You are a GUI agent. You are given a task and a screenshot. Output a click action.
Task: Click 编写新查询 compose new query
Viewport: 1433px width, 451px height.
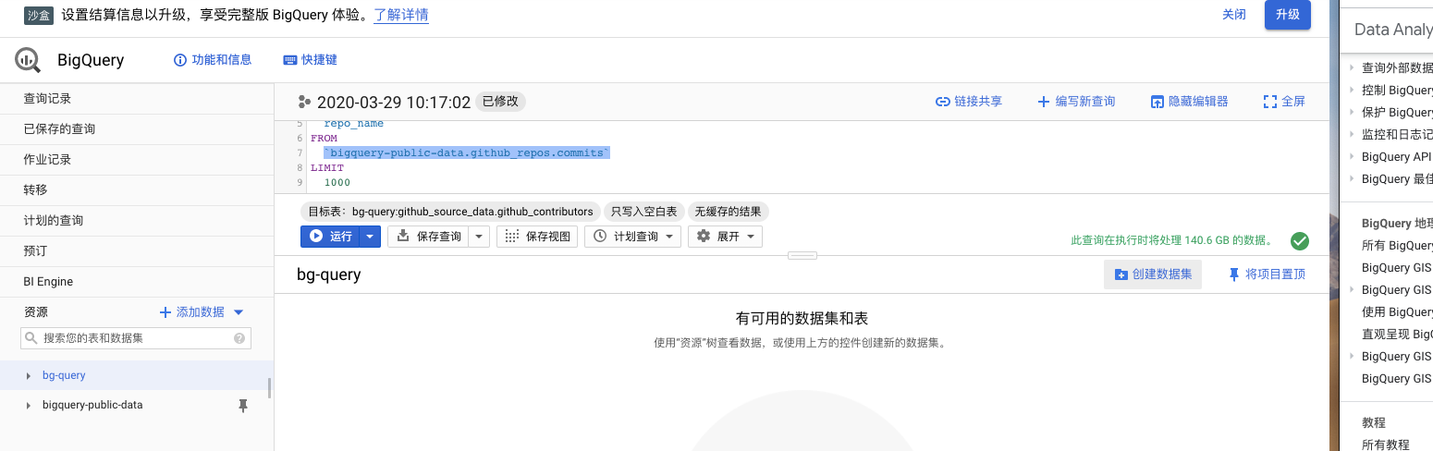pyautogui.click(x=1076, y=102)
